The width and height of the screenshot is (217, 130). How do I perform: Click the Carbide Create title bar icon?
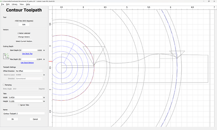2,1
